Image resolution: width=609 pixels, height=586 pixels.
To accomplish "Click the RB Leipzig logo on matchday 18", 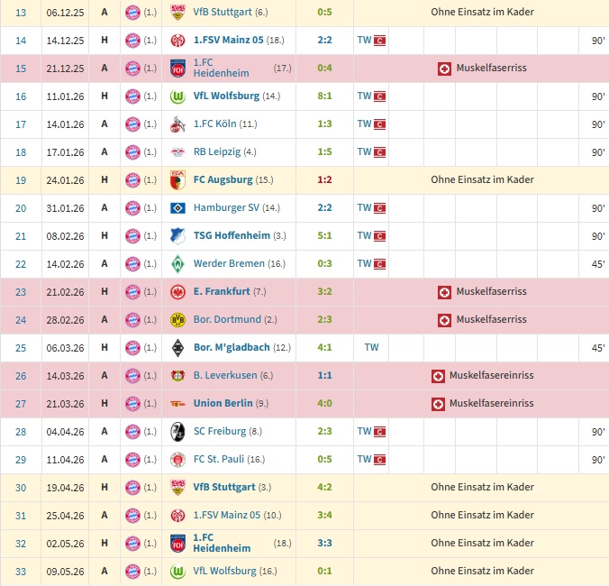I will coord(177,152).
